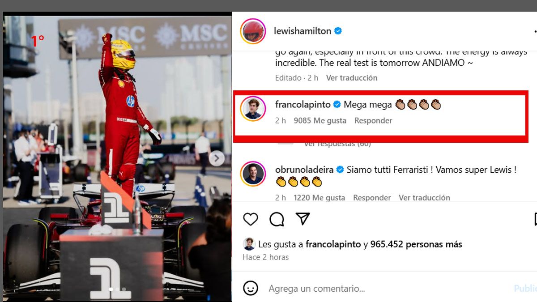Open lewishamilton profile picture
Image resolution: width=537 pixels, height=302 pixels.
[x=253, y=31]
